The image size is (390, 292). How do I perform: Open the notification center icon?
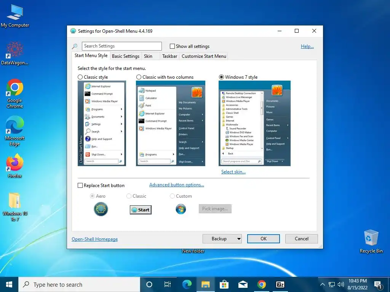click(x=378, y=285)
